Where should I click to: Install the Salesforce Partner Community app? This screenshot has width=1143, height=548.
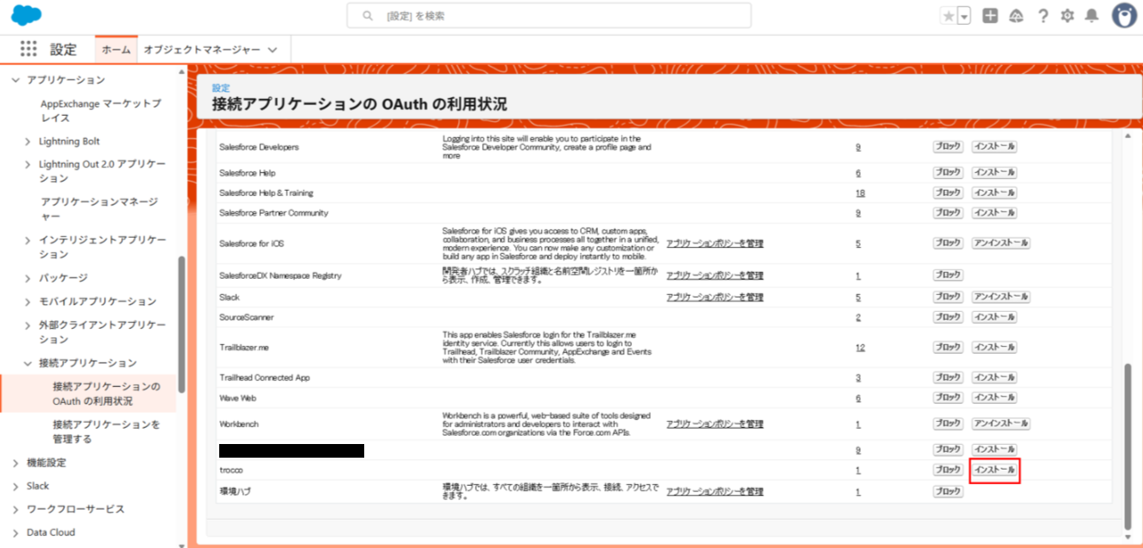coord(995,212)
